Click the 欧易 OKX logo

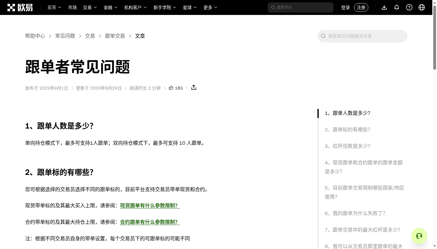click(x=20, y=7)
